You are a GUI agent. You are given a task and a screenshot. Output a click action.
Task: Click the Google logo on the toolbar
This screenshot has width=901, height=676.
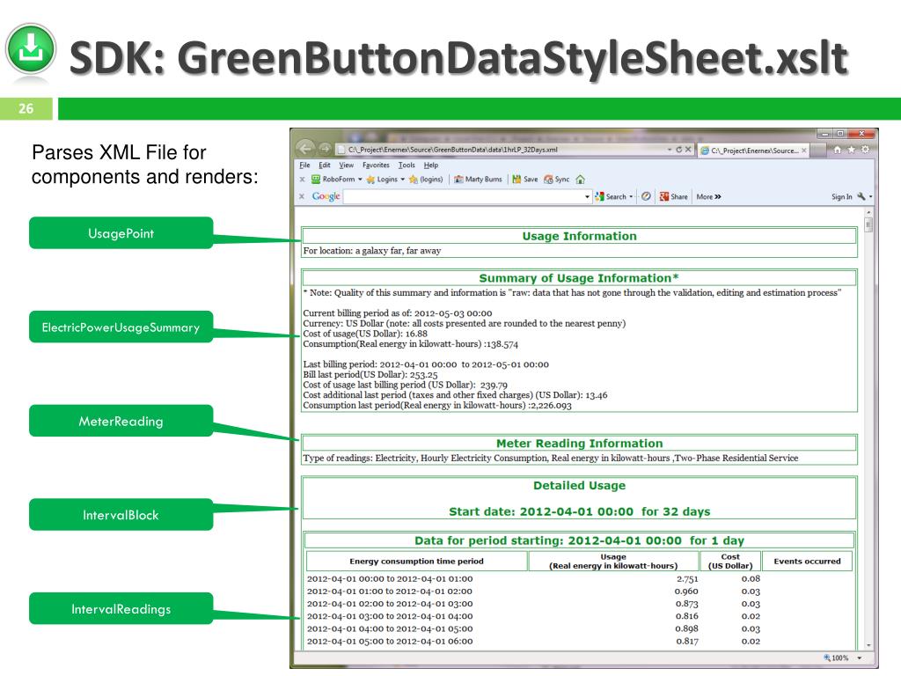point(326,196)
